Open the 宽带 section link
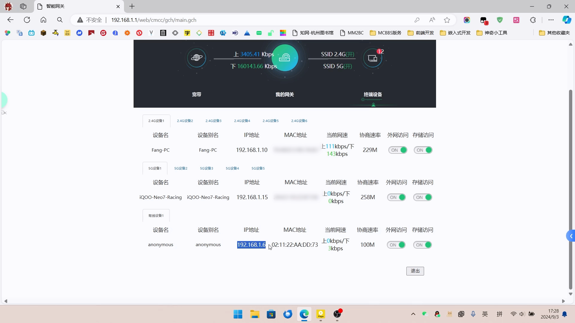The image size is (575, 323). [196, 95]
